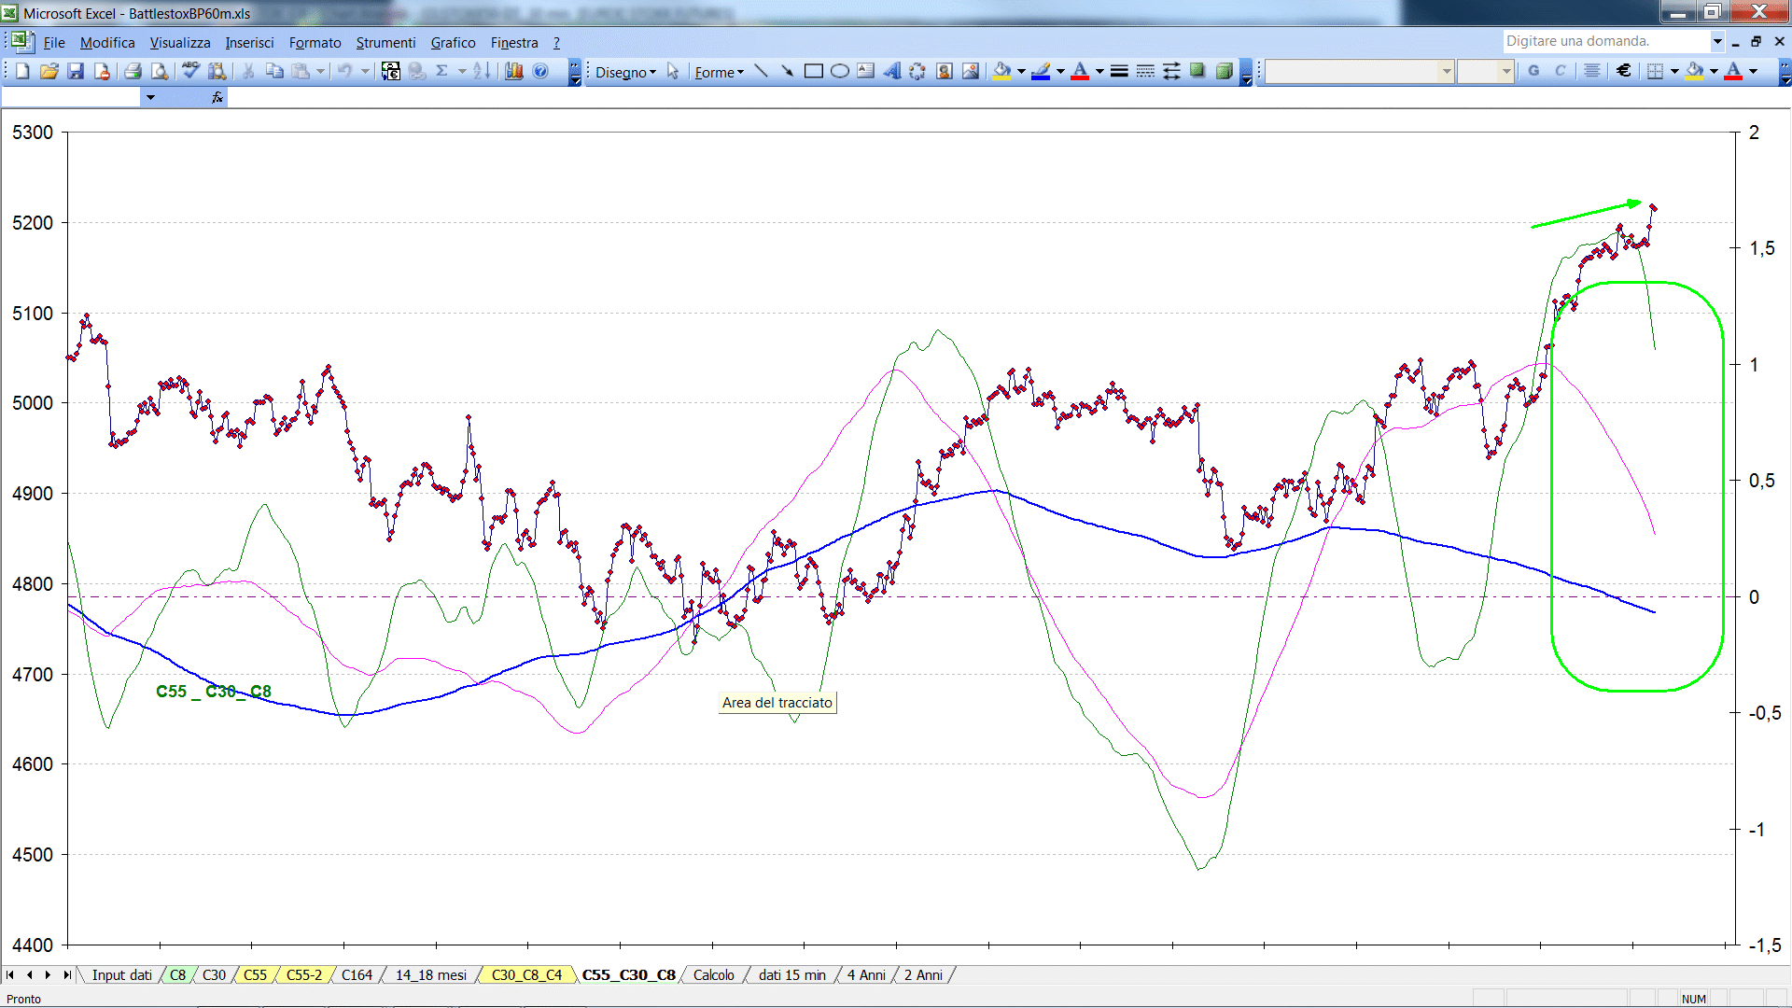Open the Grafico menu
This screenshot has width=1792, height=1008.
click(x=453, y=42)
